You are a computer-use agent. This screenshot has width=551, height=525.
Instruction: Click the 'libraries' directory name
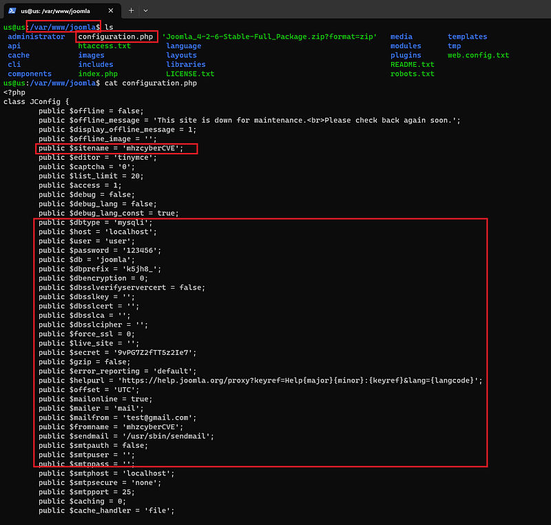(x=186, y=65)
